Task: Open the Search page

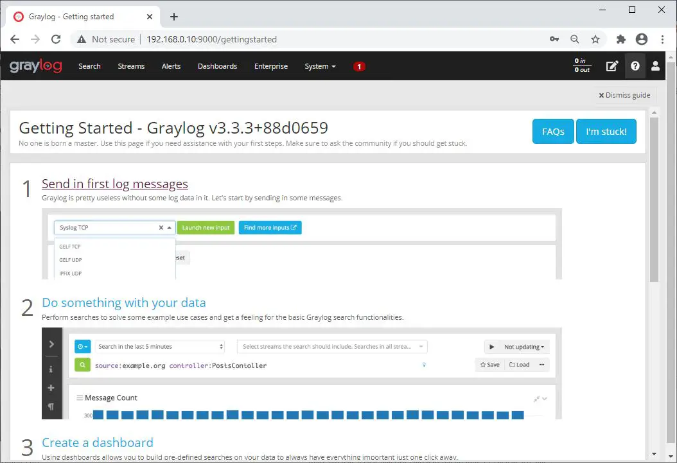Action: (89, 66)
